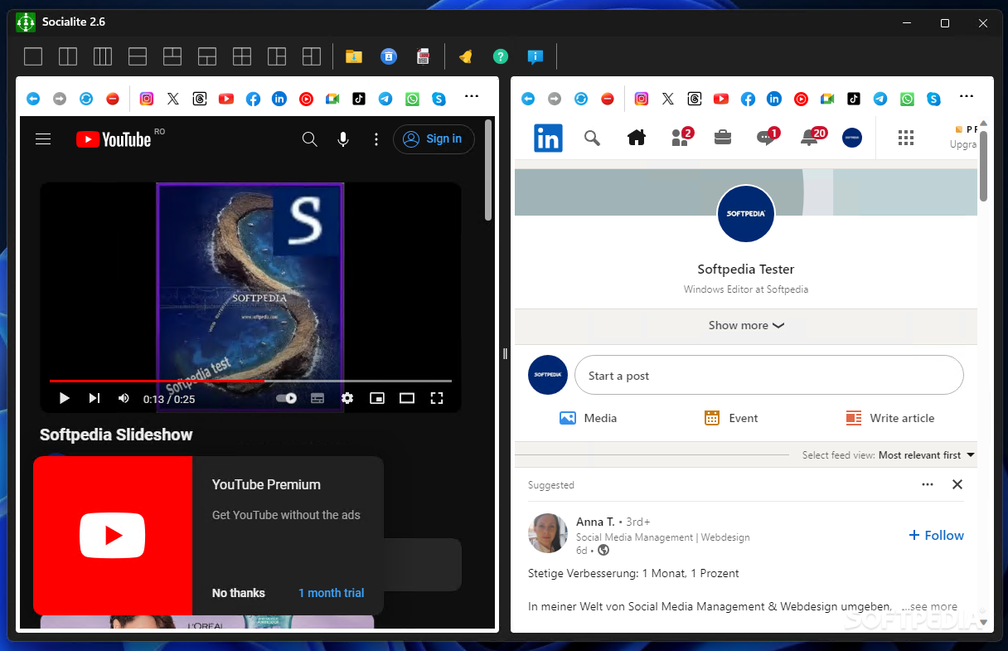The height and width of the screenshot is (651, 1008).
Task: Open YouTube Music in the right pane
Action: [x=801, y=99]
